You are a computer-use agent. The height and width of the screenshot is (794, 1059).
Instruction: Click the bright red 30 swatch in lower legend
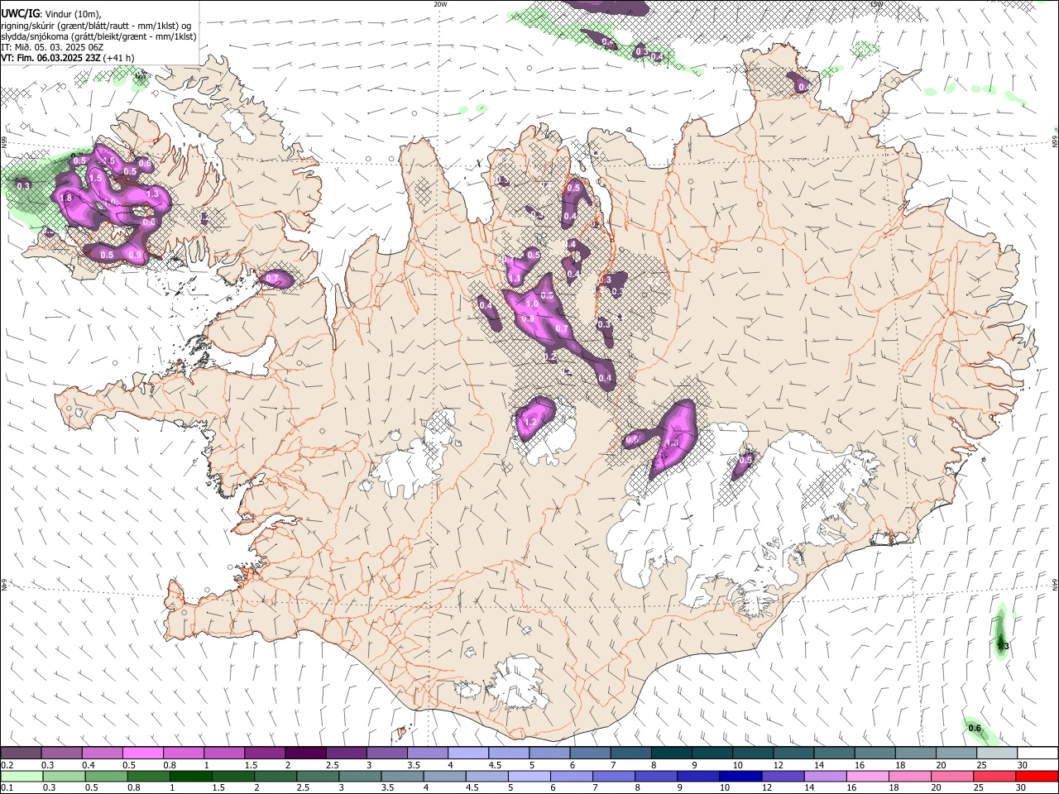tap(1037, 776)
